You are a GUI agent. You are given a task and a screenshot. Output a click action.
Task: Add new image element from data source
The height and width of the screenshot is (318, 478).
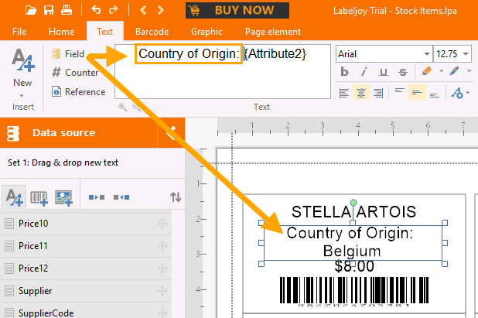(x=63, y=198)
